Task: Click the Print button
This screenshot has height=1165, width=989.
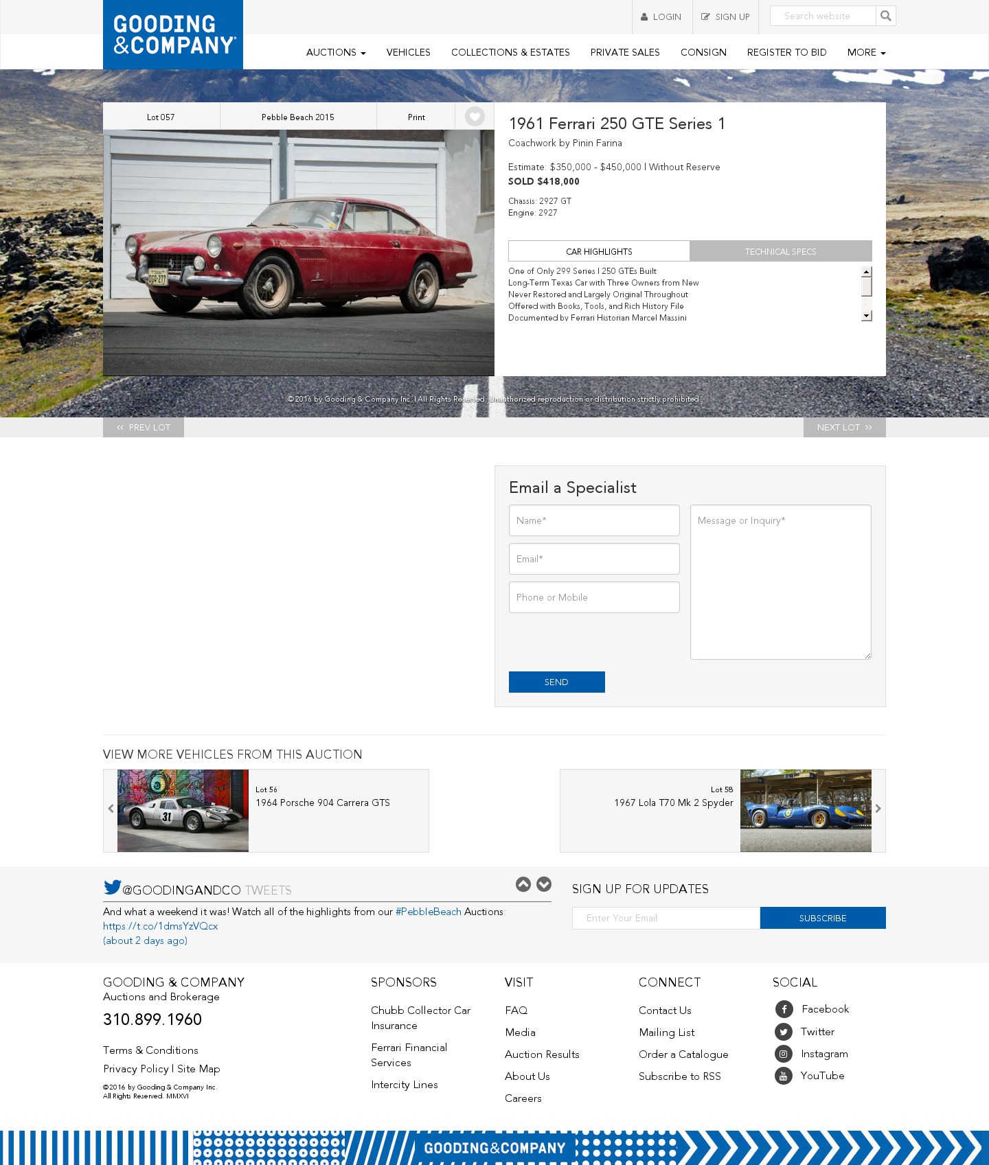Action: click(x=416, y=117)
